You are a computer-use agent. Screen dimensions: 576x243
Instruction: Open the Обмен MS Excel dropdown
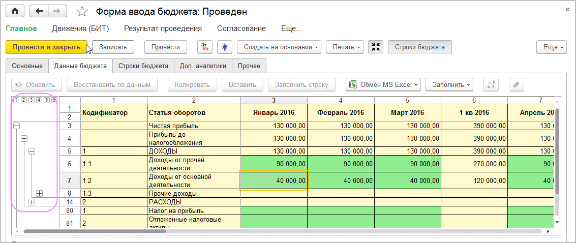click(x=383, y=84)
